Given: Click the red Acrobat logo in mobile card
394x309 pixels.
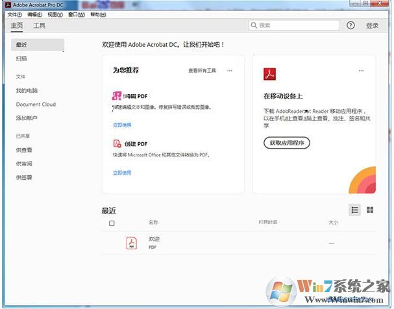Looking at the screenshot, I should [x=269, y=74].
